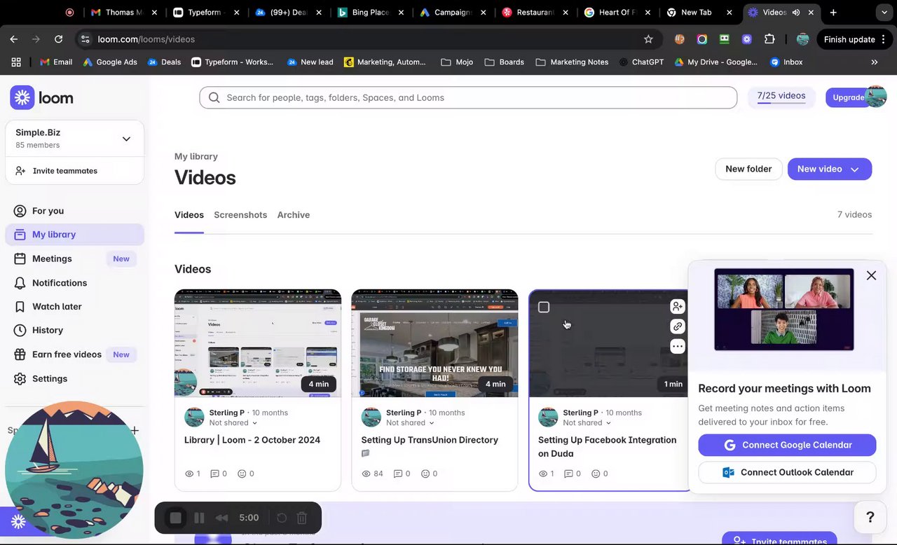Image resolution: width=897 pixels, height=545 pixels.
Task: Switch to the Archive tab
Action: tap(294, 215)
